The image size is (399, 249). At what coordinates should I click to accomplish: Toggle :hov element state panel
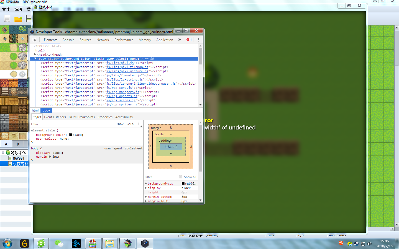(x=120, y=124)
